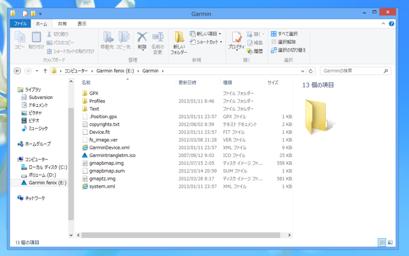This screenshot has width=409, height=256.
Task: Switch to Large icons view in status bar
Action: coord(390,242)
